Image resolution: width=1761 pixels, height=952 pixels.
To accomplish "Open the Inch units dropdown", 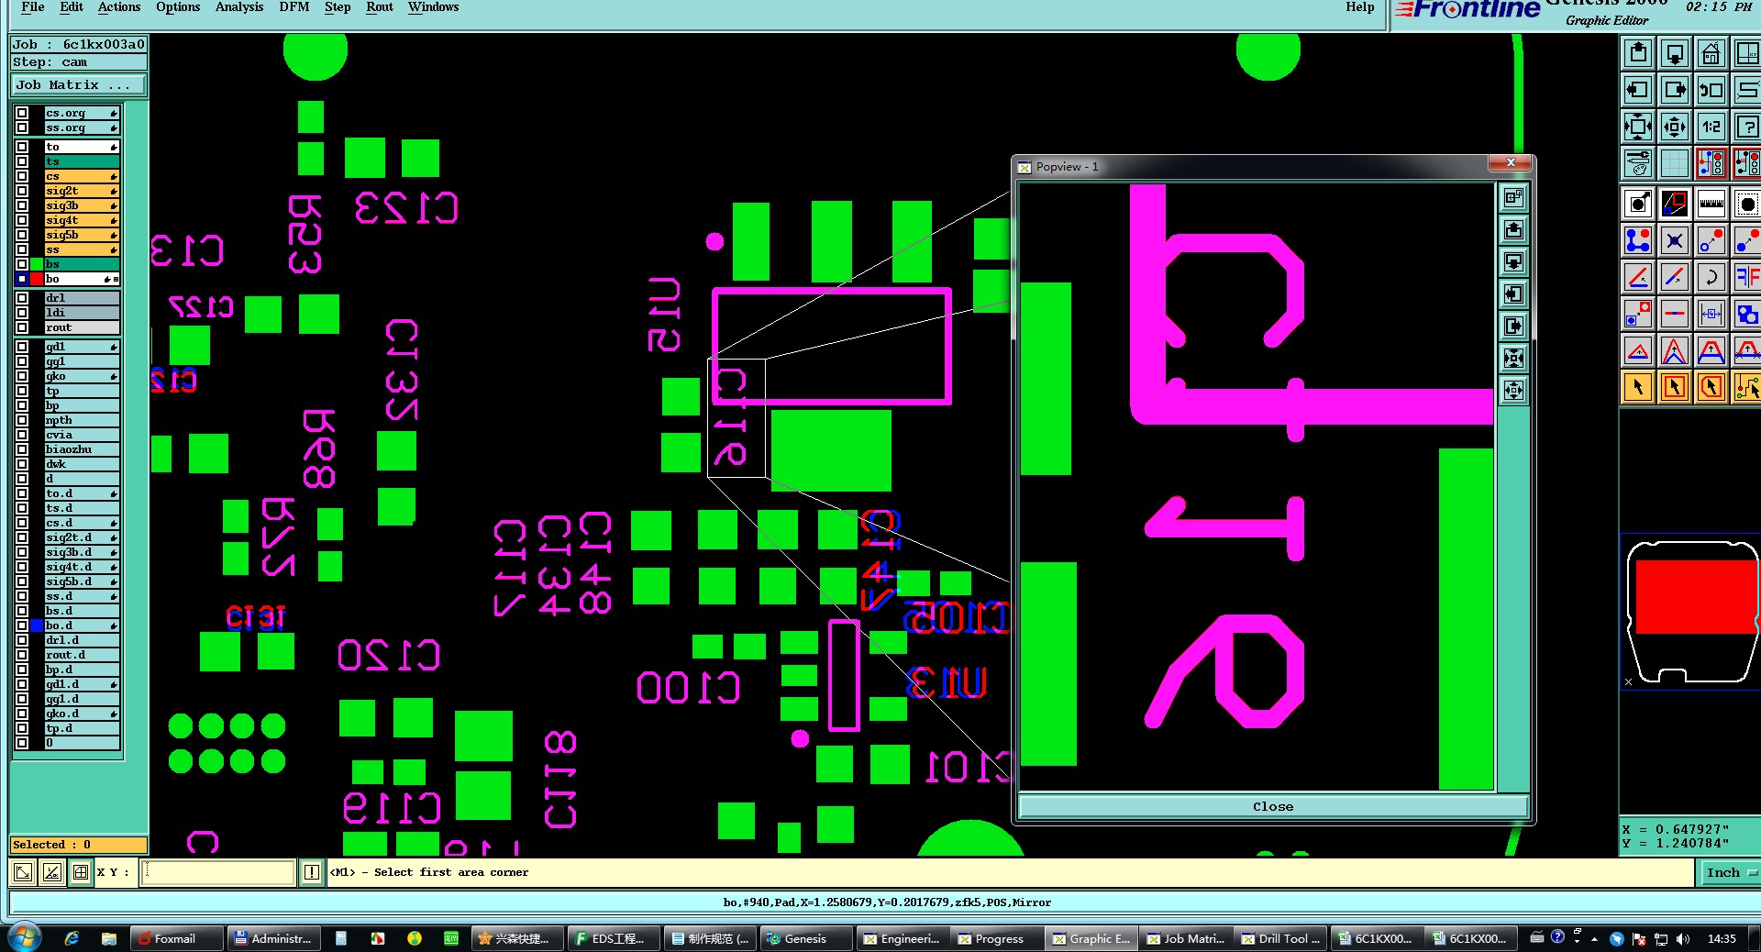I will 1731,872.
